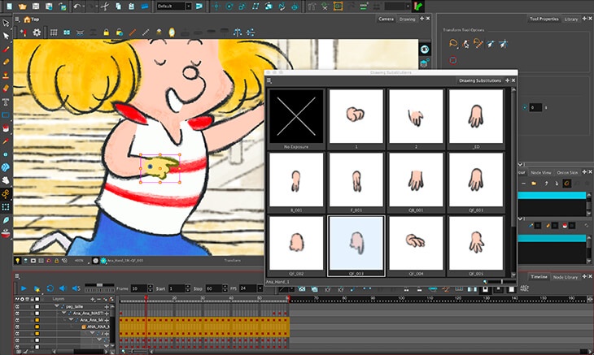Select the No Exposure substitution
The image size is (594, 355).
click(296, 119)
